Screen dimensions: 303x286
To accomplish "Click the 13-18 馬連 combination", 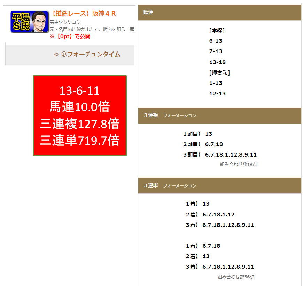I will coord(217,62).
